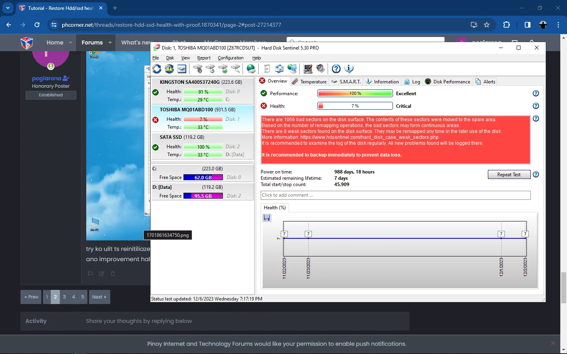
Task: Open the File menu in Hard Disk Sentinel
Action: coord(156,58)
